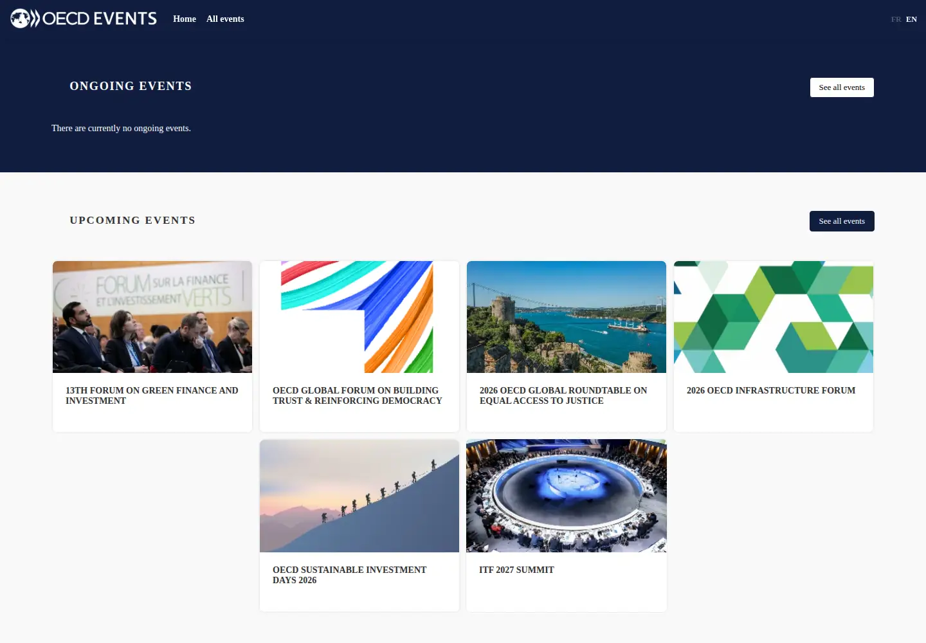Image resolution: width=926 pixels, height=643 pixels.
Task: Select the EN language option
Action: [x=911, y=19]
